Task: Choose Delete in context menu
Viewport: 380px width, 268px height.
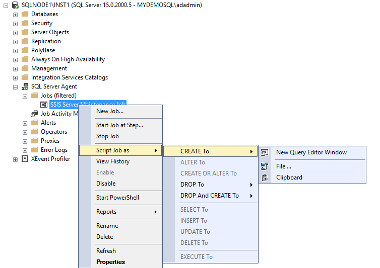Action: coord(120,237)
